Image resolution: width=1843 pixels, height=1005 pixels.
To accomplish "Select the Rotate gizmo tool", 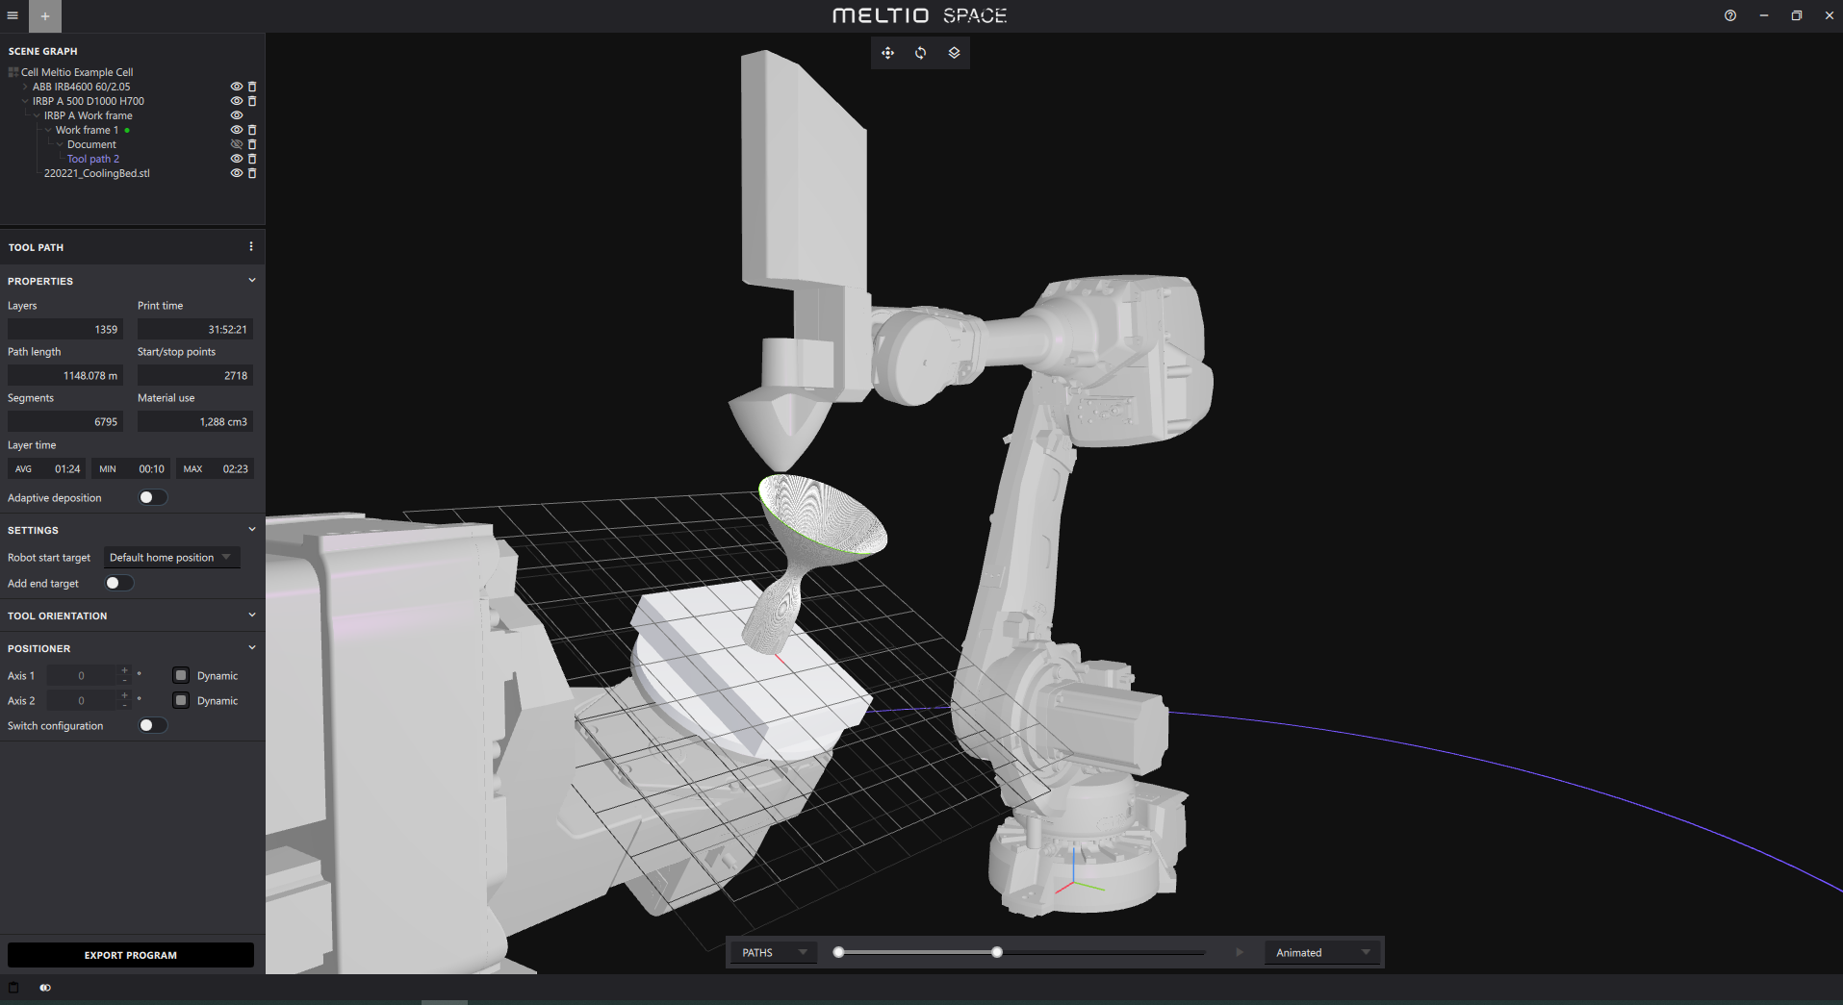I will [920, 53].
